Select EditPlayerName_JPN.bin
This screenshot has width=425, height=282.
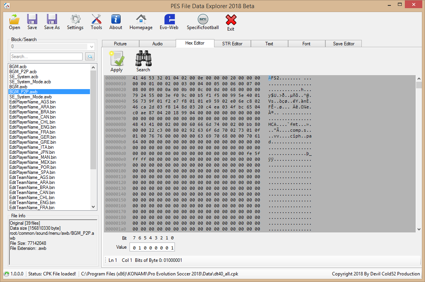tap(32, 152)
